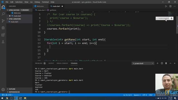Run the code with play button
This screenshot has width=178, height=100.
[x=166, y=6]
